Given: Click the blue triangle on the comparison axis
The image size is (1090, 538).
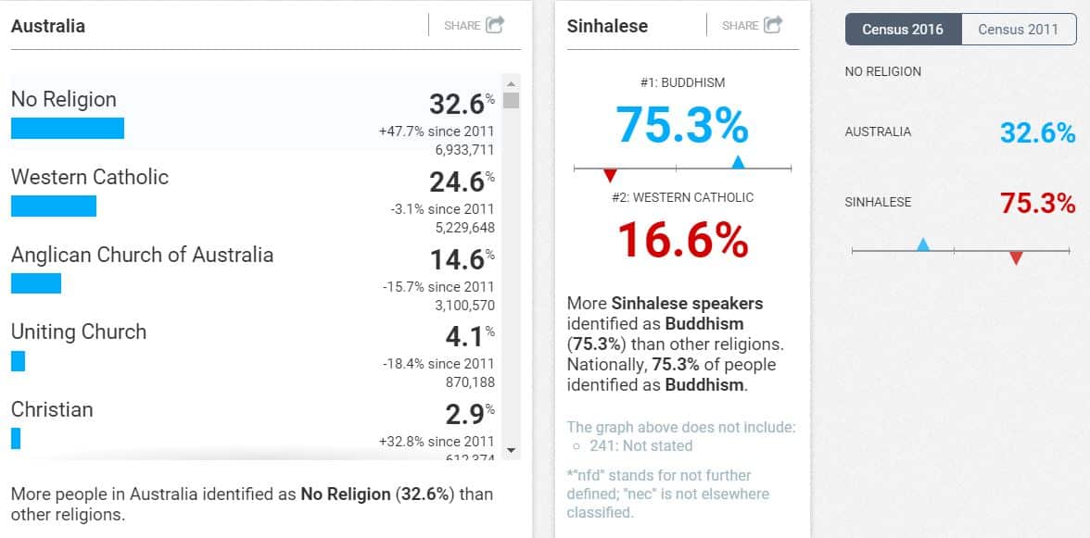Looking at the screenshot, I should pos(923,244).
